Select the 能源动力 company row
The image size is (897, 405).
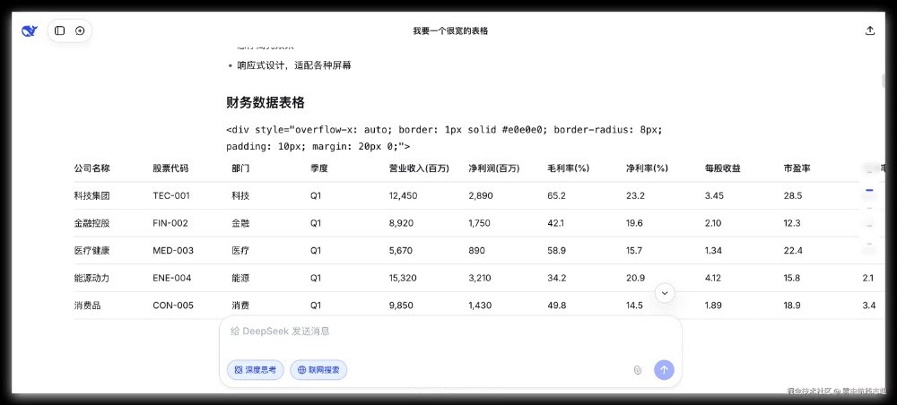pyautogui.click(x=91, y=278)
